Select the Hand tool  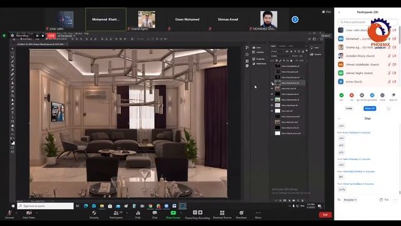[x=13, y=126]
